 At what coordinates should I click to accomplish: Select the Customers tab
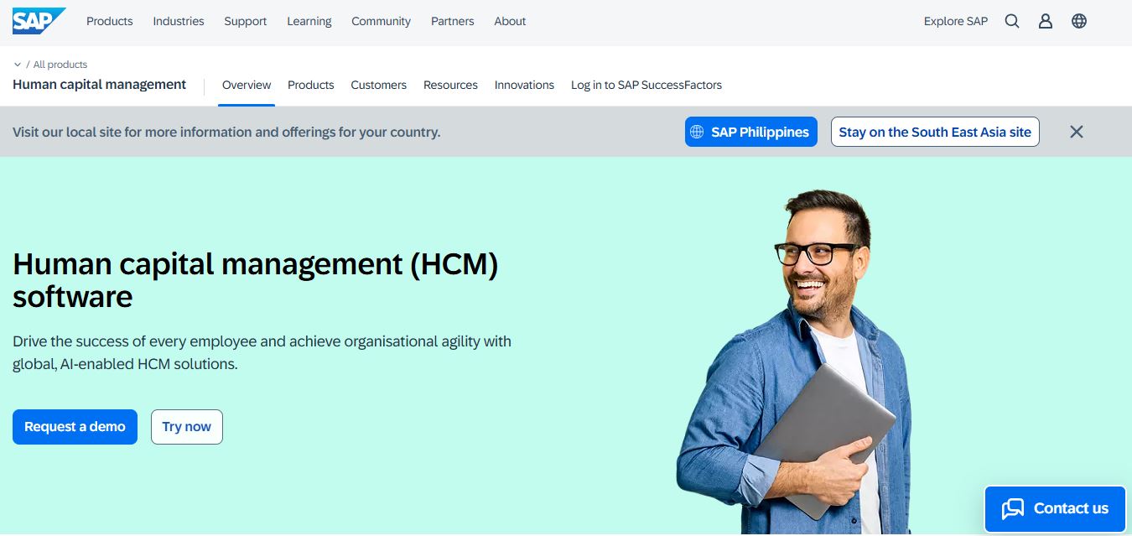pyautogui.click(x=379, y=85)
